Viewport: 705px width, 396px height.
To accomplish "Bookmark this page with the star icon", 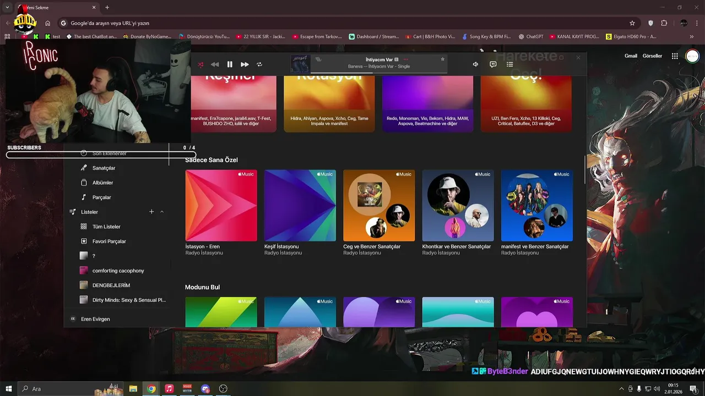I will 632,23.
